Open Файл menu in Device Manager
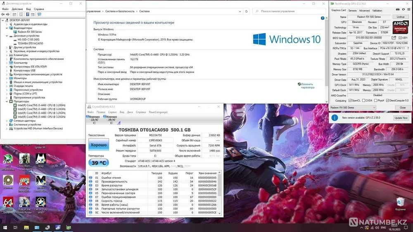413x232 pixels. click(5, 9)
